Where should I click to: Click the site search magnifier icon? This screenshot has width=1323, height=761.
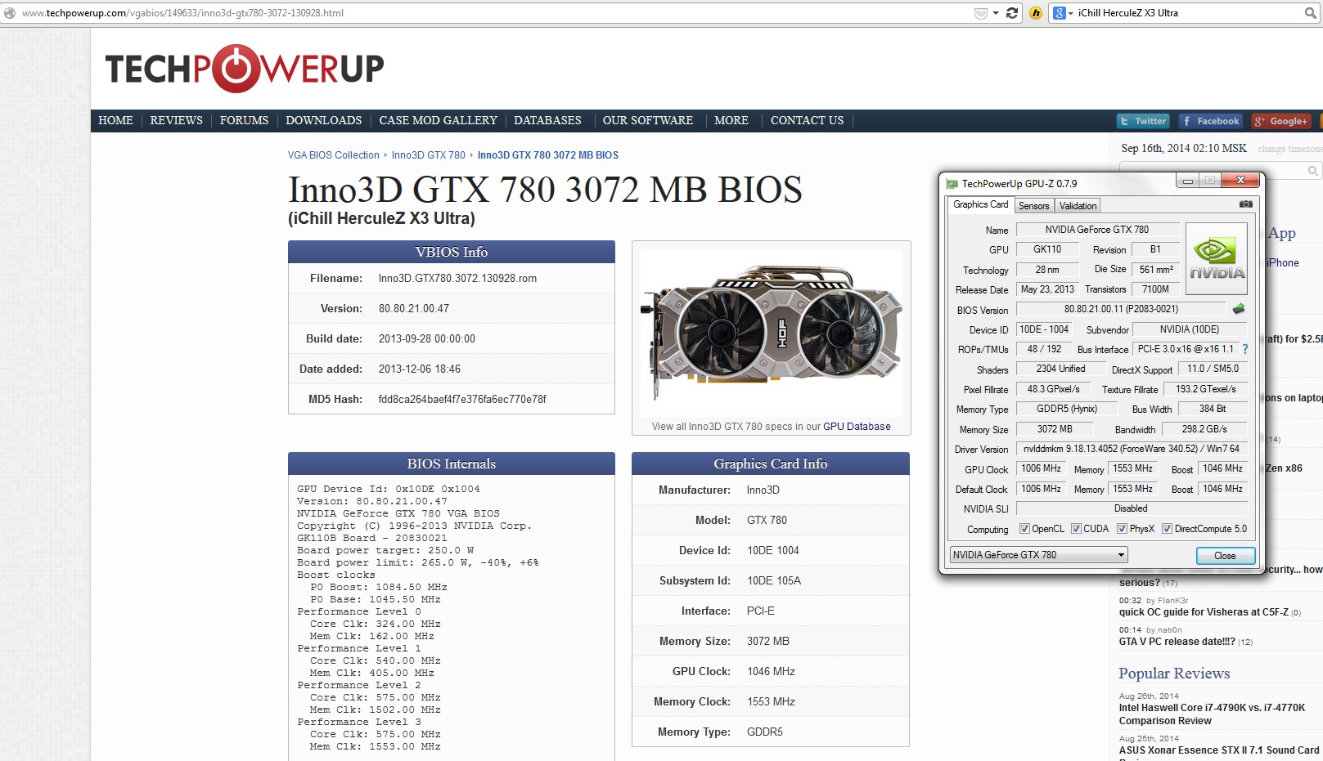point(1312,171)
